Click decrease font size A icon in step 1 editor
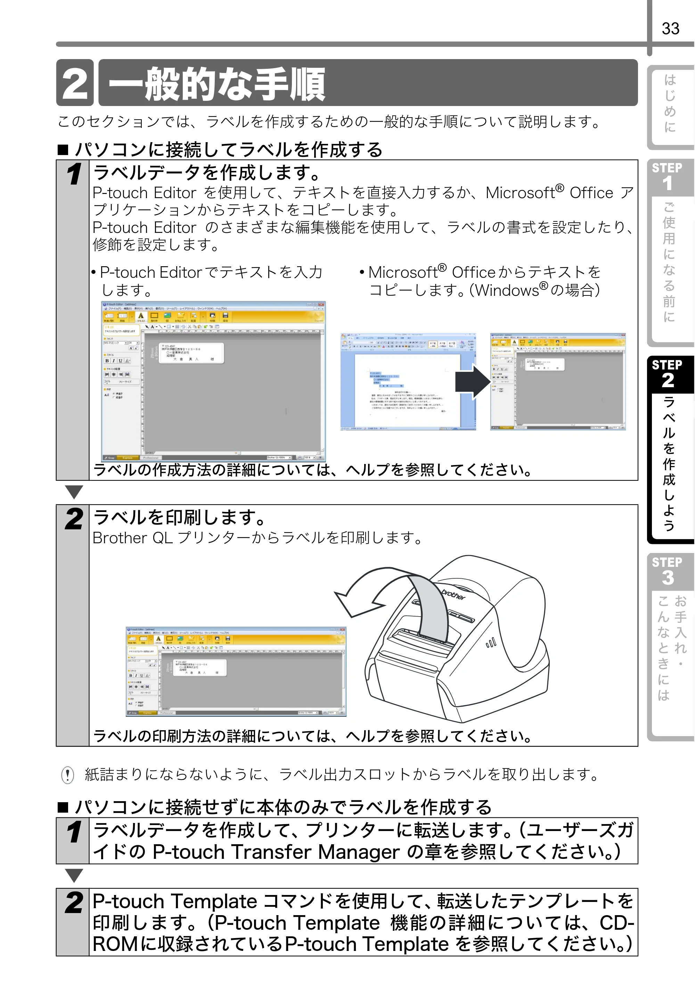695x985 pixels. pyautogui.click(x=136, y=348)
